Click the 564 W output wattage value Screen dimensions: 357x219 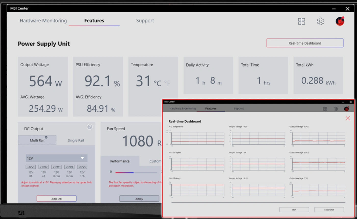(x=45, y=81)
